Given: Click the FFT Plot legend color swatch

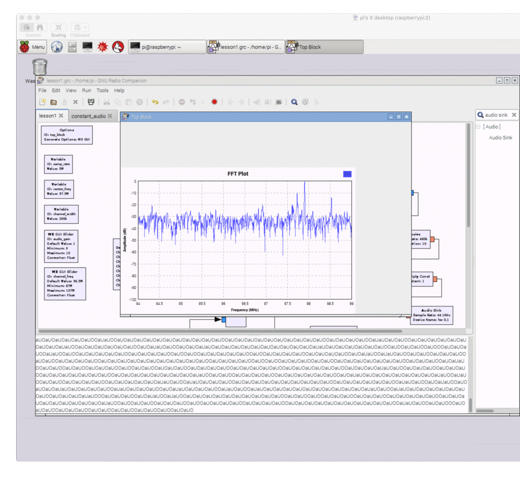Looking at the screenshot, I should [x=347, y=174].
